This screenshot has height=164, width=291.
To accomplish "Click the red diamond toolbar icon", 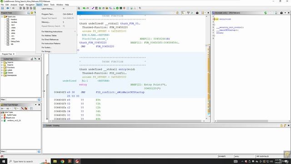I will [x=124, y=8].
